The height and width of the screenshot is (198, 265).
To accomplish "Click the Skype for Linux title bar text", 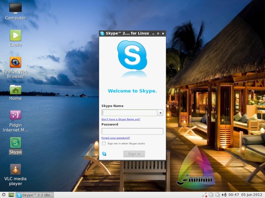I will (x=127, y=33).
